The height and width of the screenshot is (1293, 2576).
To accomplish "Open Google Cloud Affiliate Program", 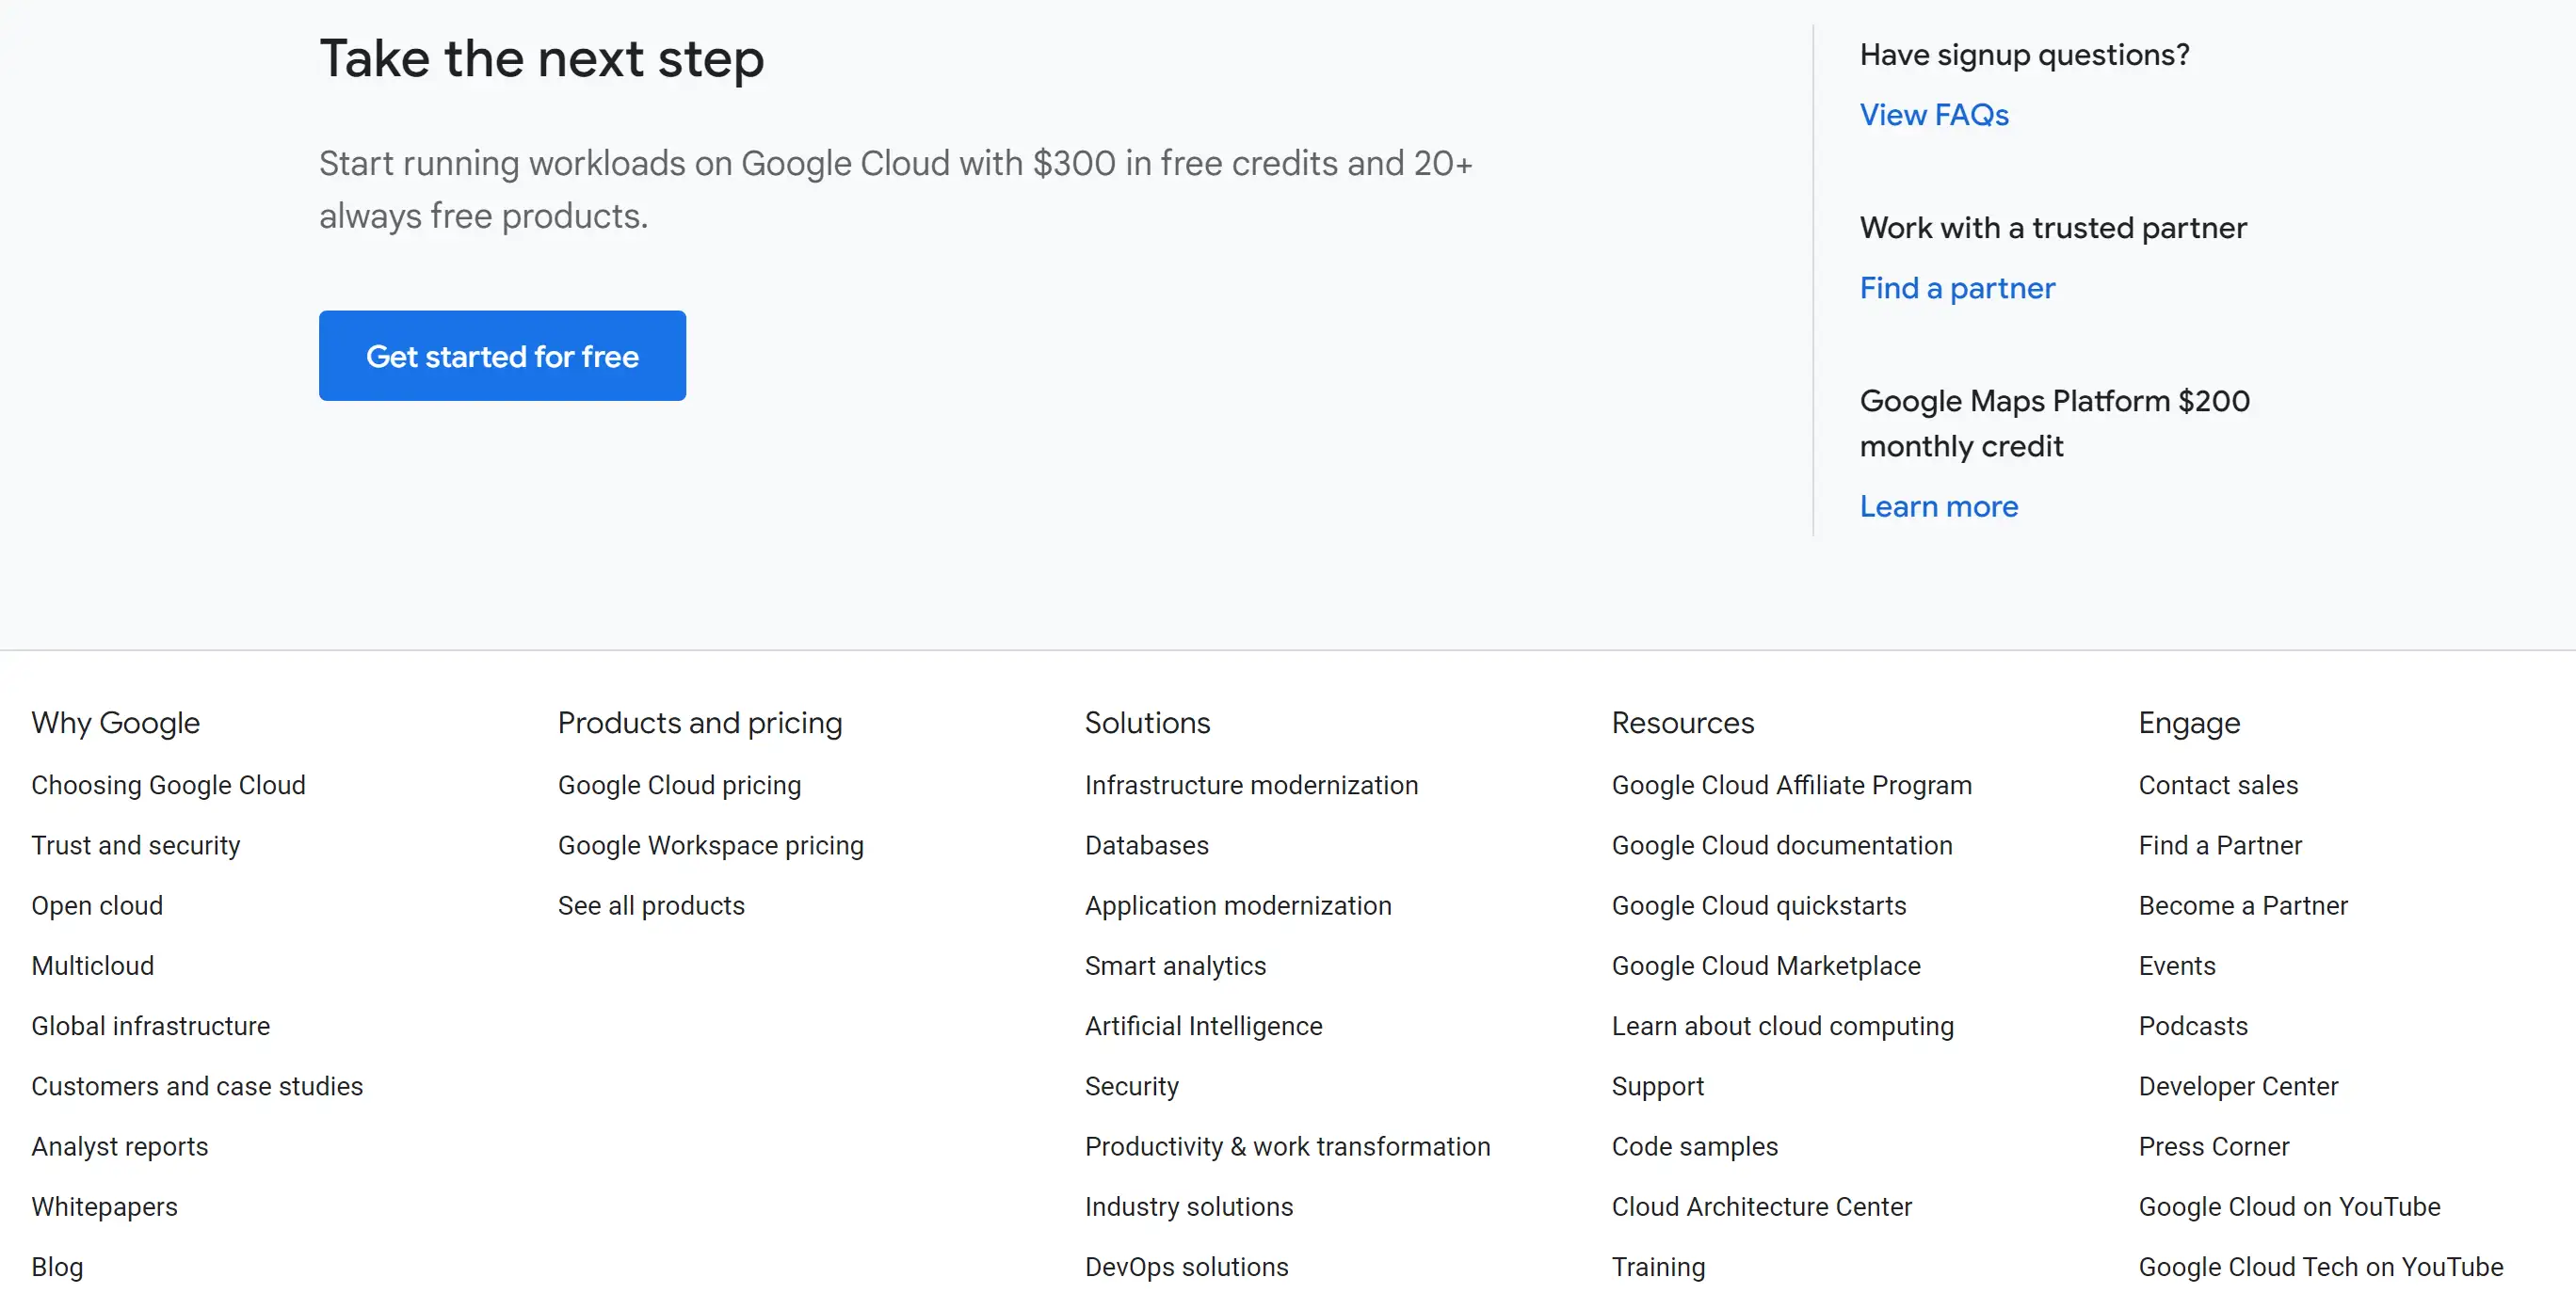I will point(1791,786).
